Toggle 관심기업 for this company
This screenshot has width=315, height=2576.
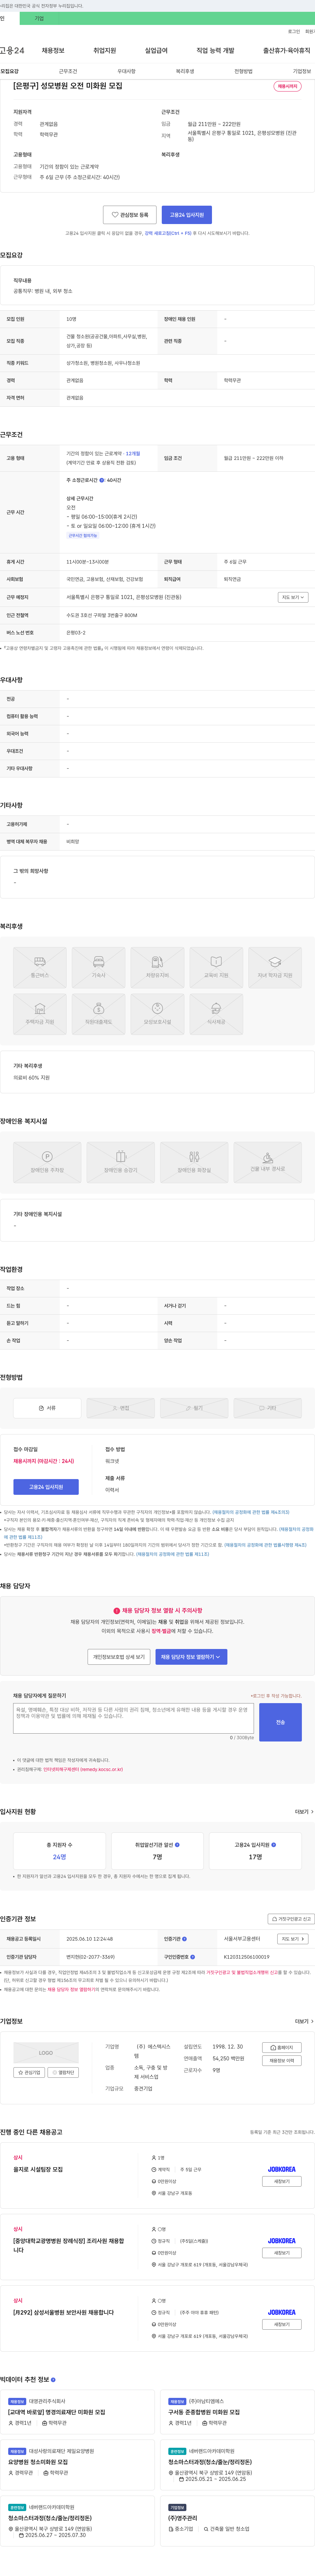click(x=29, y=2073)
